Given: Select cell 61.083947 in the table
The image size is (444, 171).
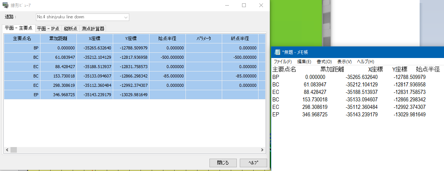Looking at the screenshot, I should (58, 57).
